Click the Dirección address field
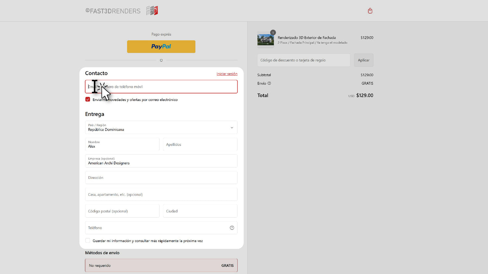 [161, 178]
